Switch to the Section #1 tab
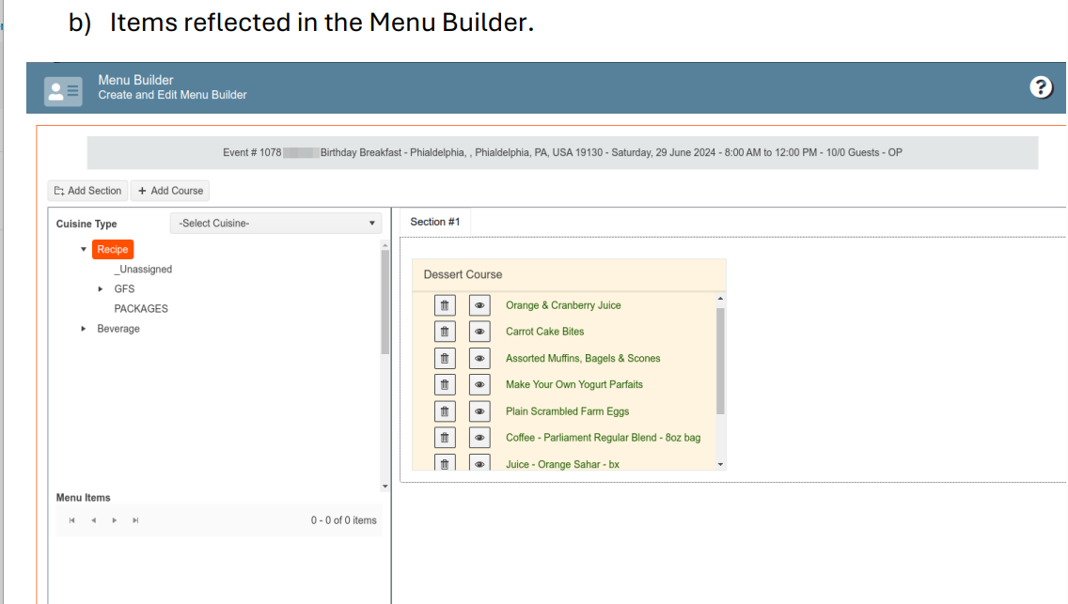1068x604 pixels. [x=435, y=222]
